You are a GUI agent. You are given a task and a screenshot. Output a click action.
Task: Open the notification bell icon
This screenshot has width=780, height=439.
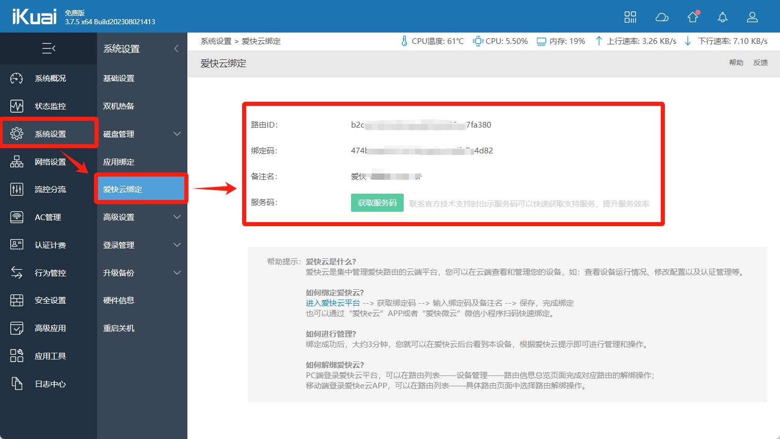click(x=723, y=18)
